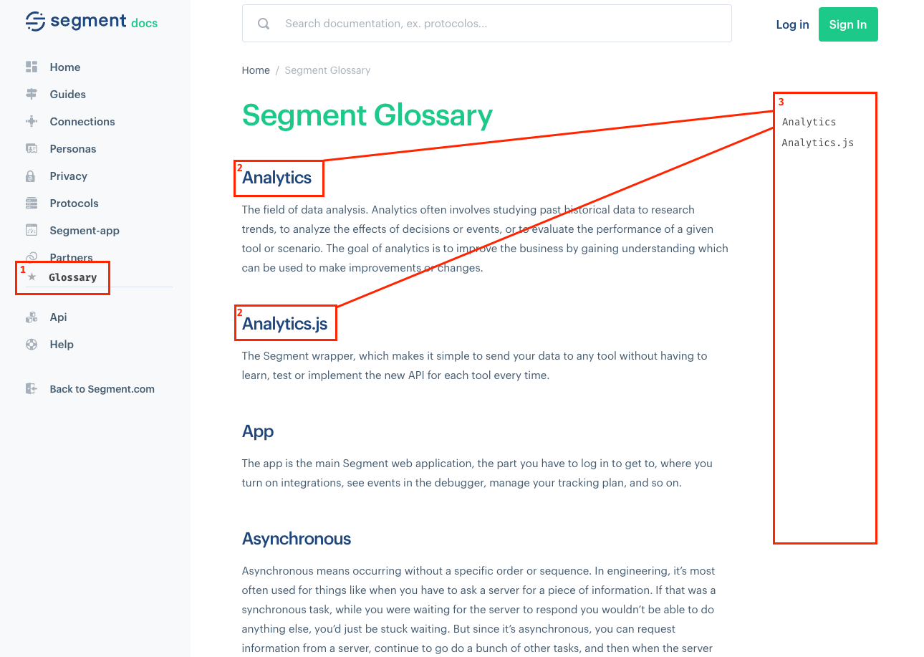Select the Glossary sidebar entry
924x657 pixels.
(x=73, y=277)
